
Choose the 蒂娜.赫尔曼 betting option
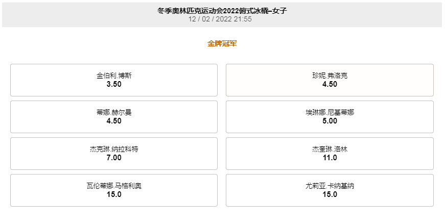pos(114,117)
